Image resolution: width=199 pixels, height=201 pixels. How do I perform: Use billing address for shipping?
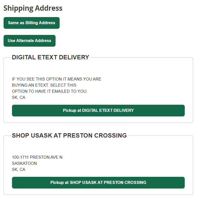[x=32, y=23]
